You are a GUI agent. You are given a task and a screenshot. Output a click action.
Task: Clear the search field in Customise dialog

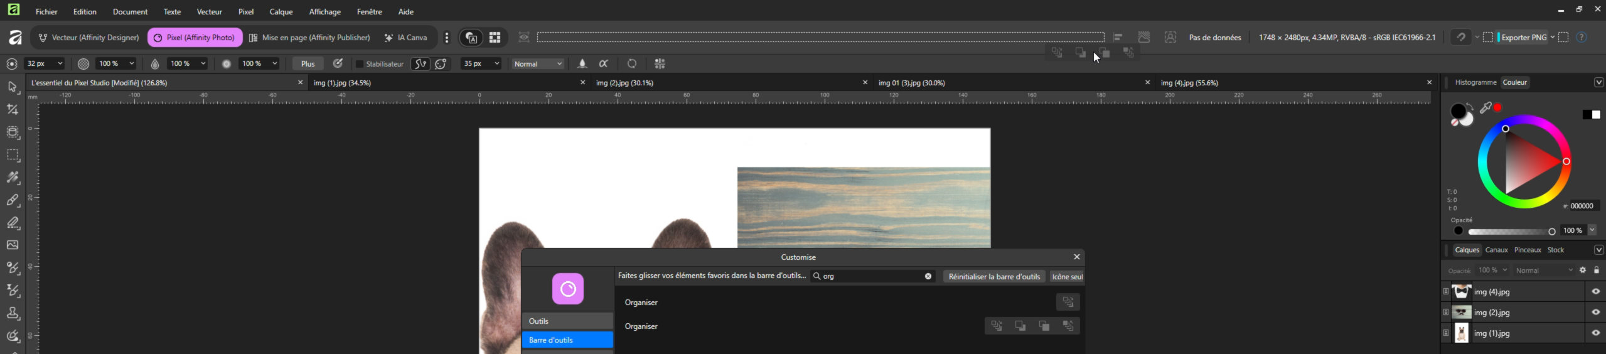928,277
